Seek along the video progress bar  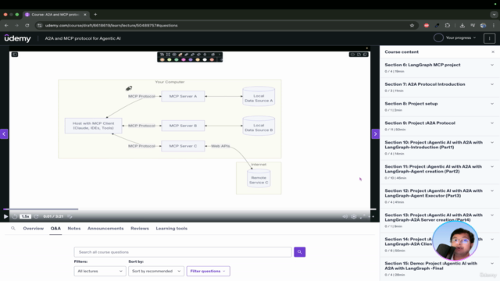190,209
